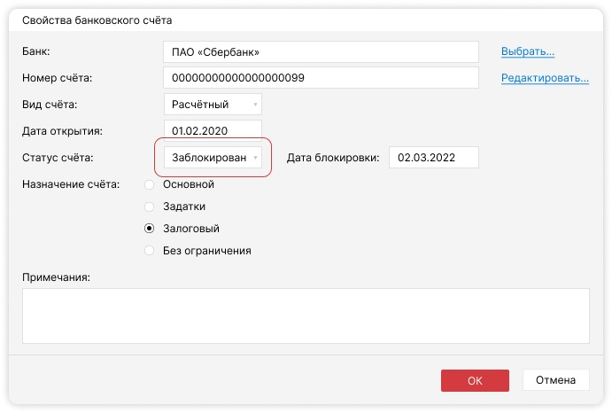
Task: Expand the Вид счёта dropdown showing Расчётный
Action: pos(213,105)
